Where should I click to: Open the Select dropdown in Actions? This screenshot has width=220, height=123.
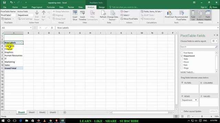pos(125,15)
